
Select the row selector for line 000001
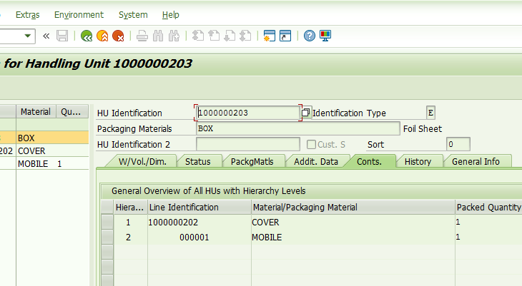tap(107, 237)
